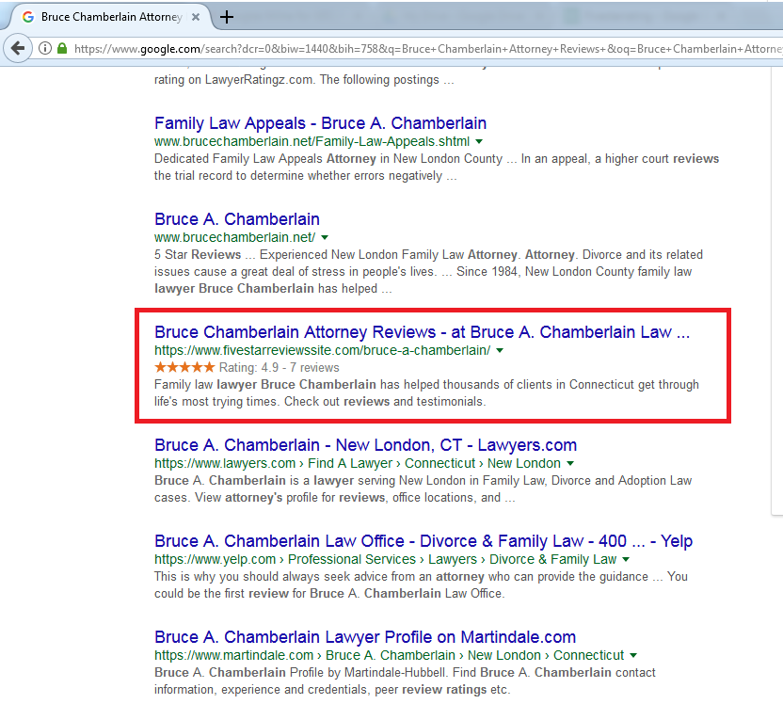
Task: Click the green secure padlock icon
Action: (x=62, y=48)
